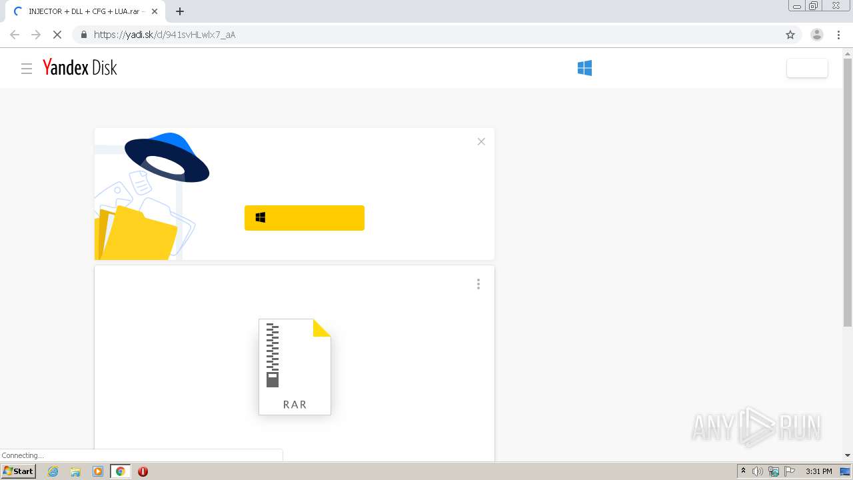Open media player from taskbar

coord(98,471)
